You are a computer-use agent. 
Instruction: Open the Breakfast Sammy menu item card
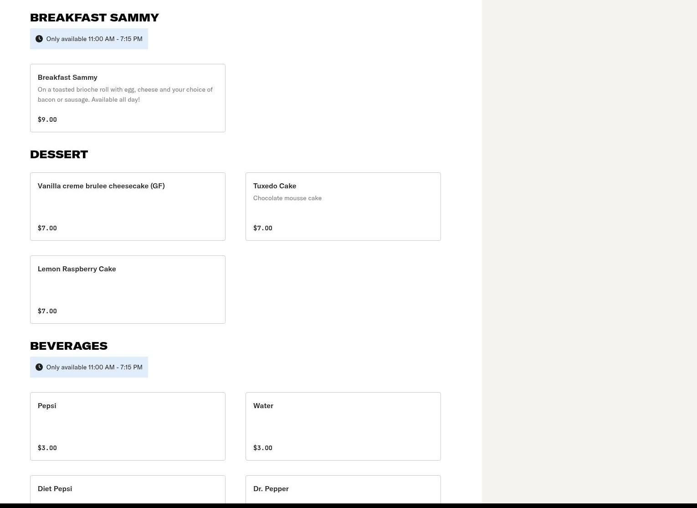(128, 98)
